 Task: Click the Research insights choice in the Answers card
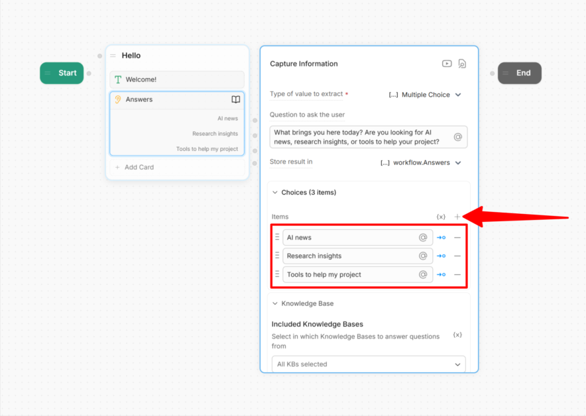click(215, 134)
